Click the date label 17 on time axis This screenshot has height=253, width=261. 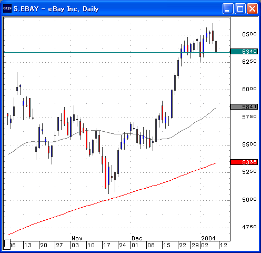[x=107, y=245]
